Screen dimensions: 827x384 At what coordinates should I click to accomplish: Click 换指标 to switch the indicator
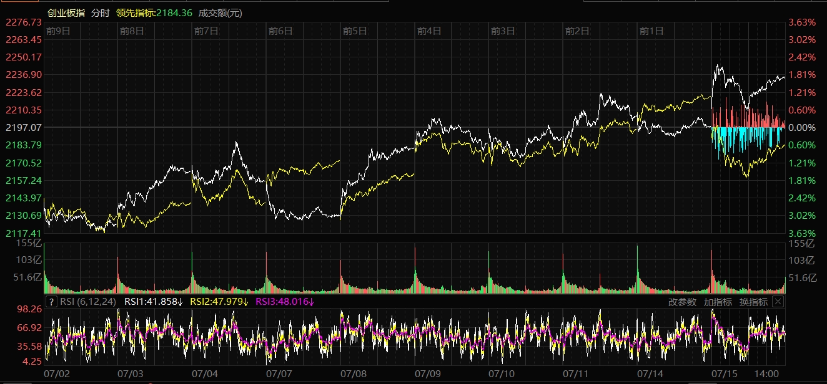753,302
